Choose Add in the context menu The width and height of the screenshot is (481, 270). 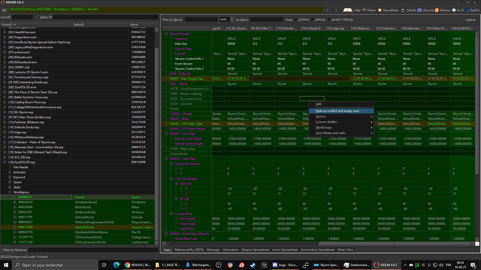point(341,104)
